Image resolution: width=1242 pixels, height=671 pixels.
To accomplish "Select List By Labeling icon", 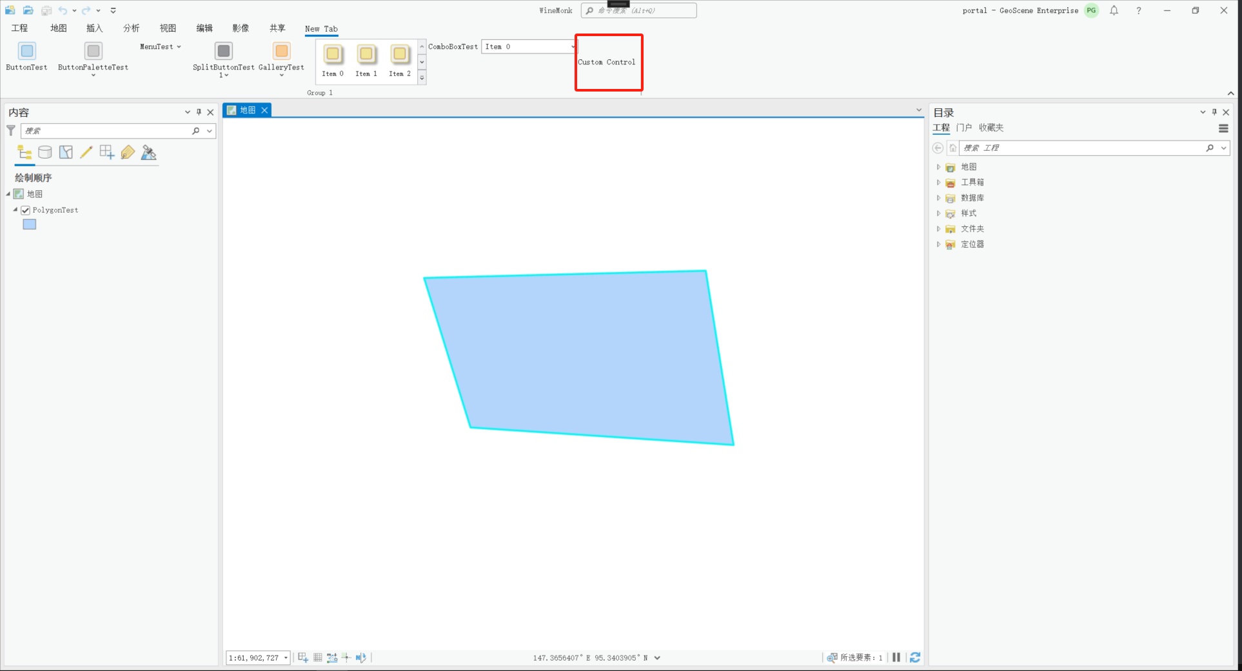I will (128, 153).
